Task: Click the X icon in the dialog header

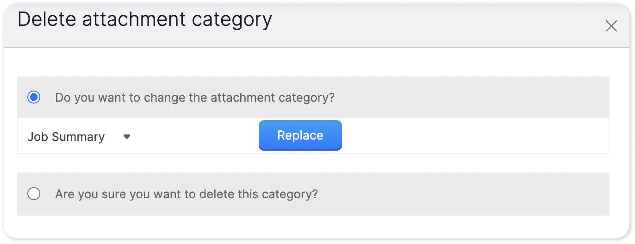Action: click(611, 26)
